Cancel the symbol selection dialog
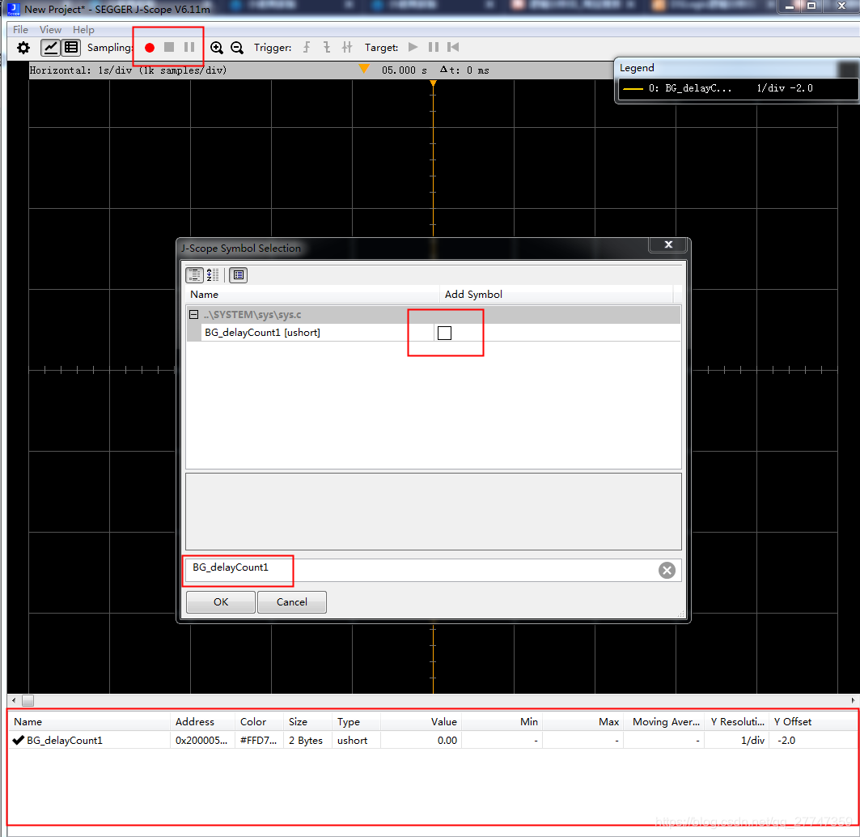The width and height of the screenshot is (860, 837). pyautogui.click(x=291, y=601)
